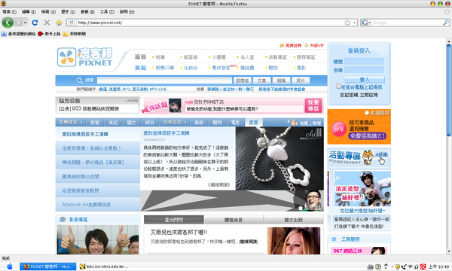This screenshot has height=271, width=452.
Task: Focus the 帳號 account input field
Action: click(x=365, y=61)
